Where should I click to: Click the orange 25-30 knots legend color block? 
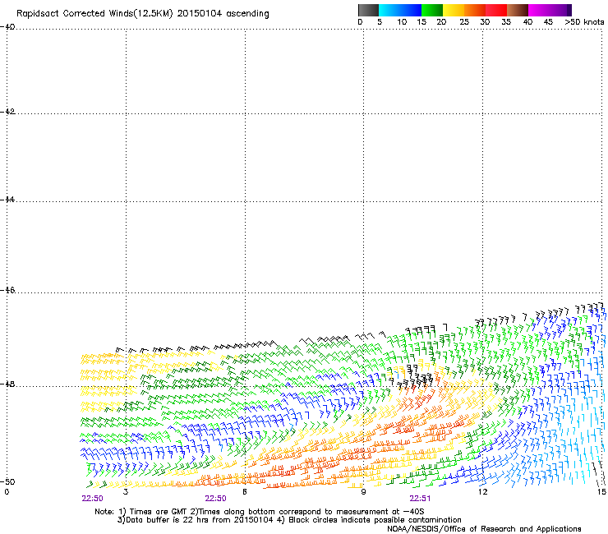tap(475, 10)
